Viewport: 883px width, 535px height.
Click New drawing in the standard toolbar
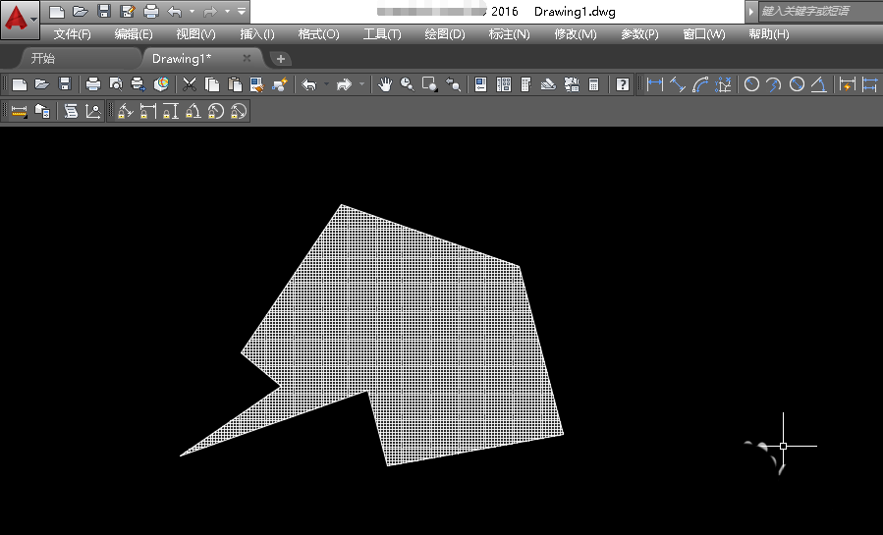(x=20, y=84)
